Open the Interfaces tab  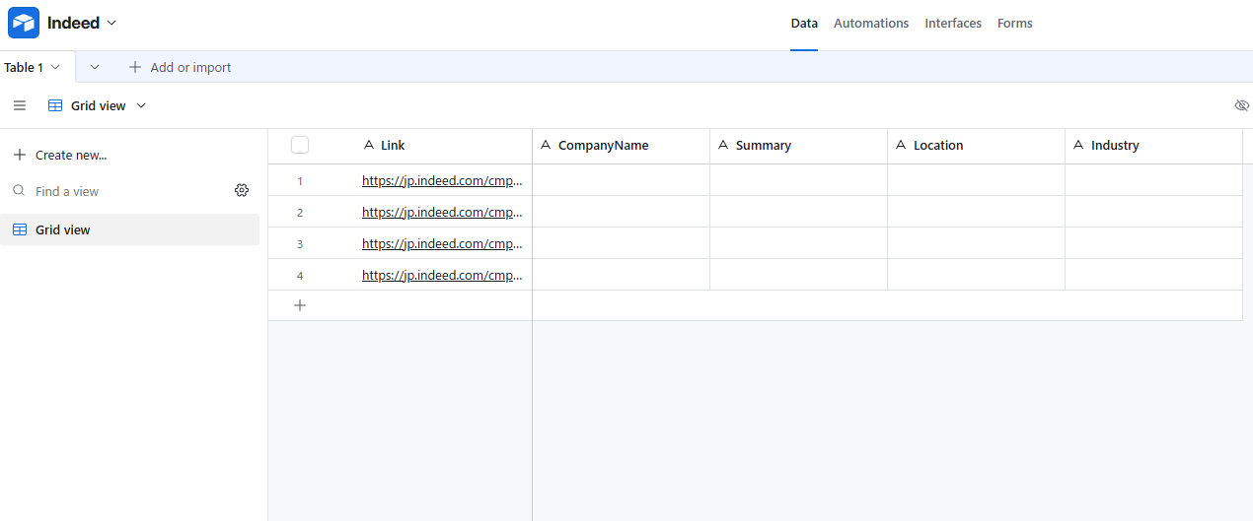(952, 23)
